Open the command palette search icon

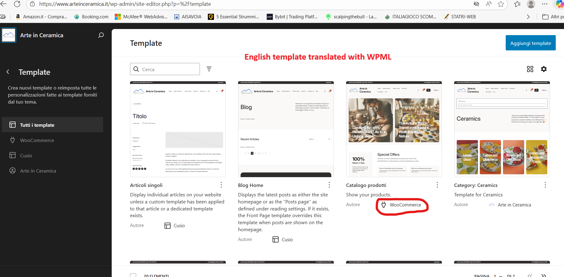(101, 35)
